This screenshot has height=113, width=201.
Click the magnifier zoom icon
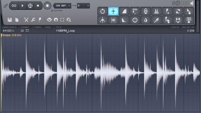click(x=68, y=20)
